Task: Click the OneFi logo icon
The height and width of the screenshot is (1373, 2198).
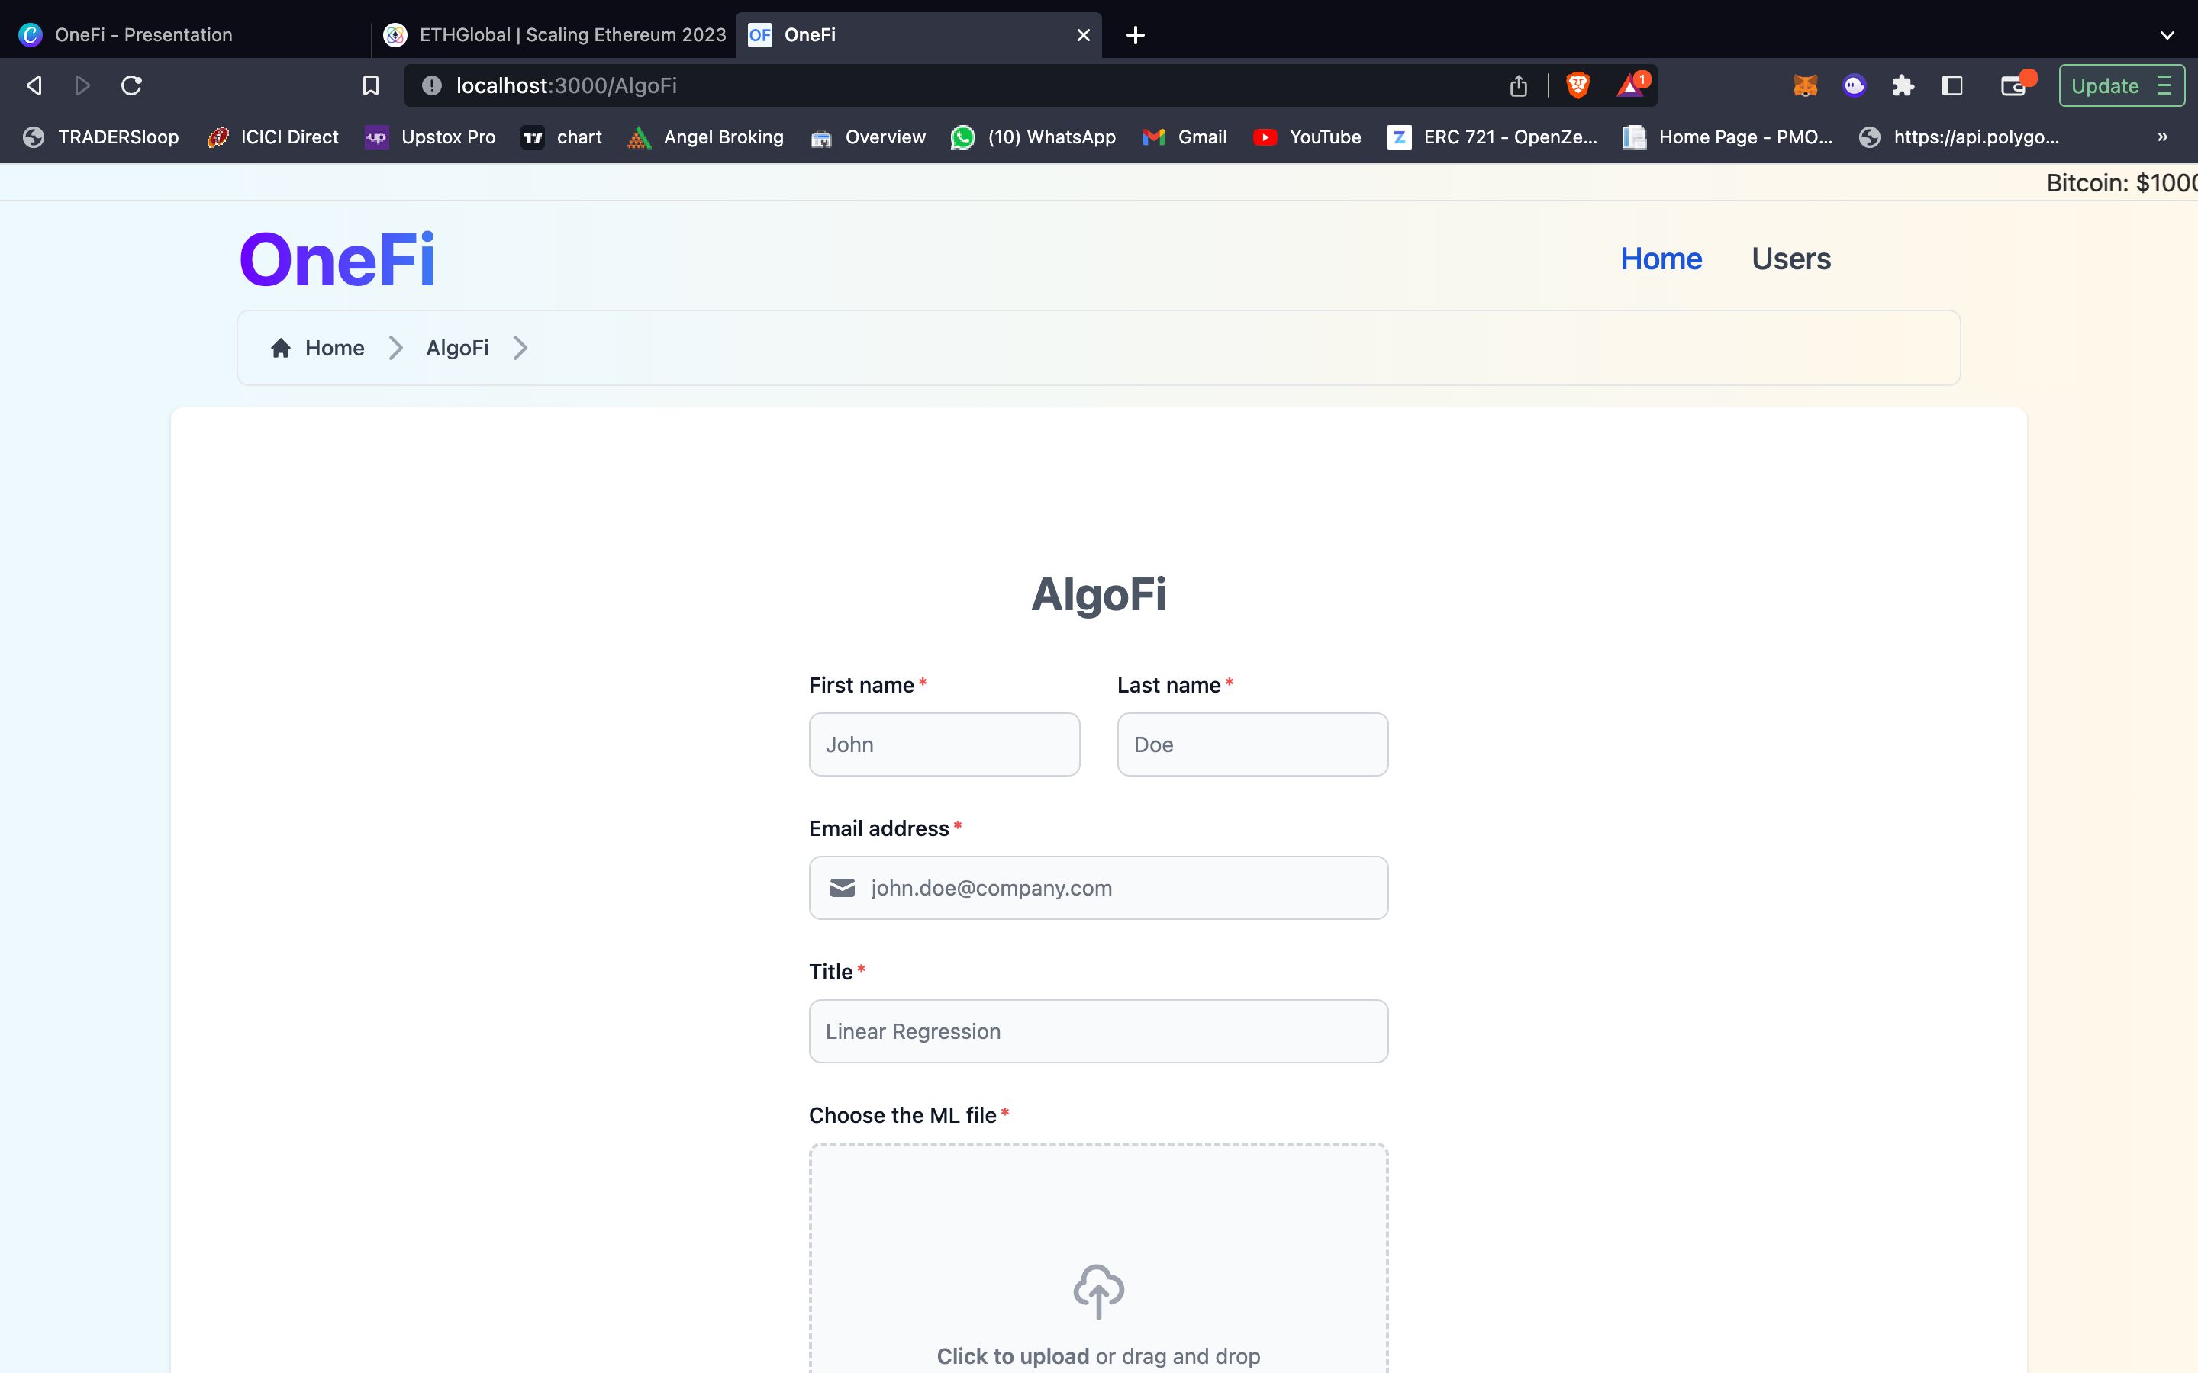Action: (337, 258)
